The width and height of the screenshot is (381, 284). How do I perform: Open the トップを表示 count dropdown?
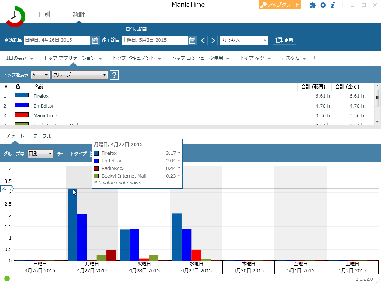[40, 75]
